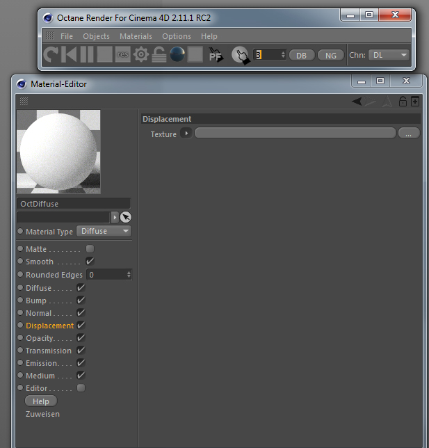Viewport: 429px width, 448px height.
Task: Select the Displacement channel label
Action: (x=49, y=326)
